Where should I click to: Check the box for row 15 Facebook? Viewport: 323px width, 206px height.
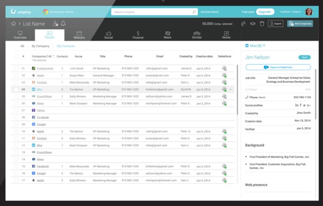click(x=16, y=166)
